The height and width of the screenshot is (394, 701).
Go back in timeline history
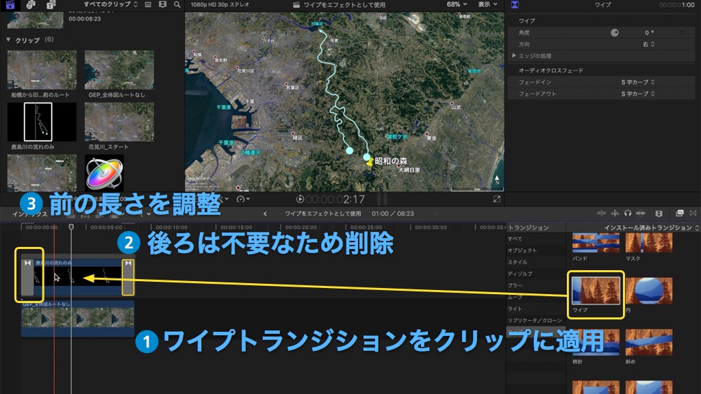(265, 214)
